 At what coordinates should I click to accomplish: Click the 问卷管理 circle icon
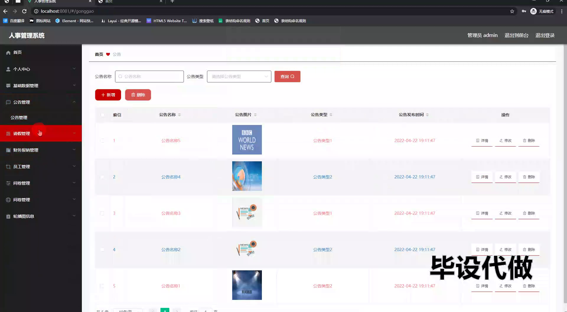[x=8, y=200]
